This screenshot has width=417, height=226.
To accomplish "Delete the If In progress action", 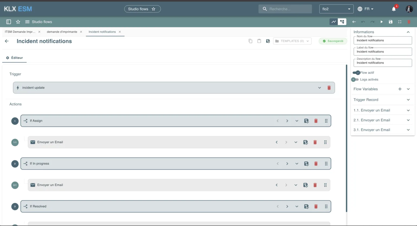I will coord(316,164).
